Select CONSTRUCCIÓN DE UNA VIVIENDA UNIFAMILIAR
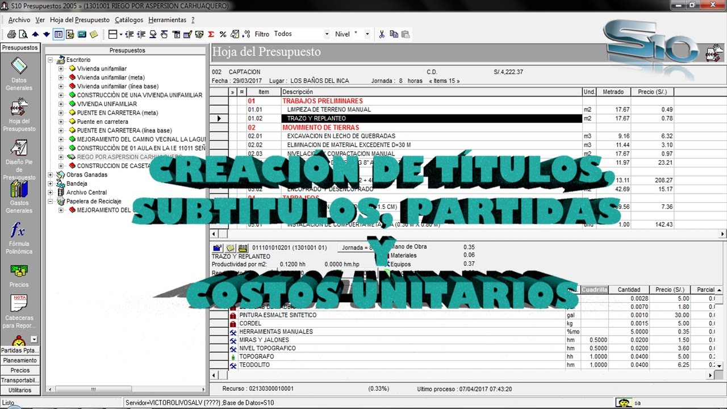Image resolution: width=727 pixels, height=409 pixels. [140, 95]
